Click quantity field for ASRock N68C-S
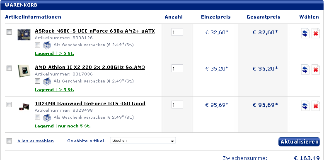Viewport: 324px width, 160px height. (177, 32)
